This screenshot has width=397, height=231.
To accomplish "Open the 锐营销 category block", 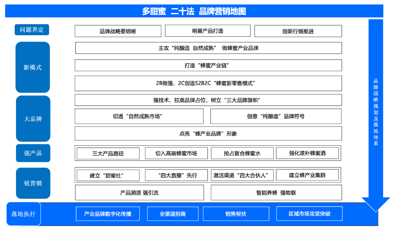I will (33, 183).
